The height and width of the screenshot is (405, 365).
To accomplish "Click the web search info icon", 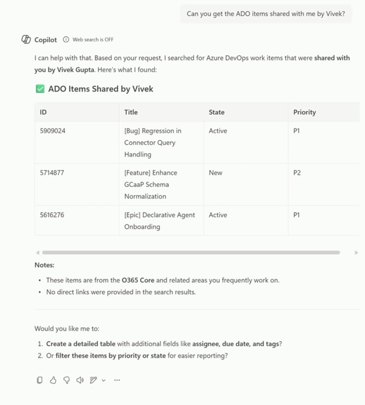I will pyautogui.click(x=66, y=40).
